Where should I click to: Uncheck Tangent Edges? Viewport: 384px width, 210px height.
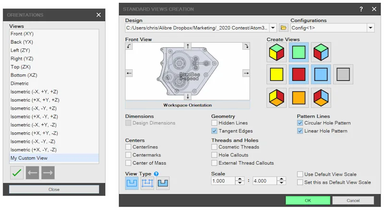[x=214, y=131]
